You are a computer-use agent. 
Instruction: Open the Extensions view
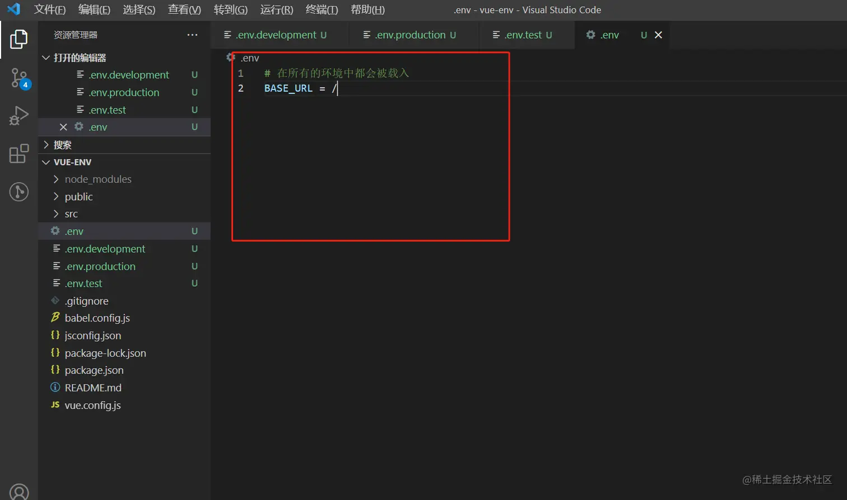pos(19,153)
